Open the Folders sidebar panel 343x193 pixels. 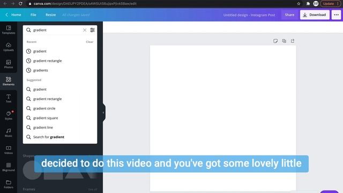(9, 184)
